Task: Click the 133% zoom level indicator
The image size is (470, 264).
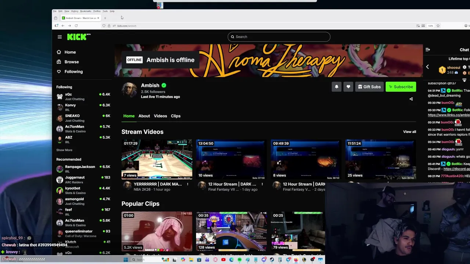Action: (430, 26)
